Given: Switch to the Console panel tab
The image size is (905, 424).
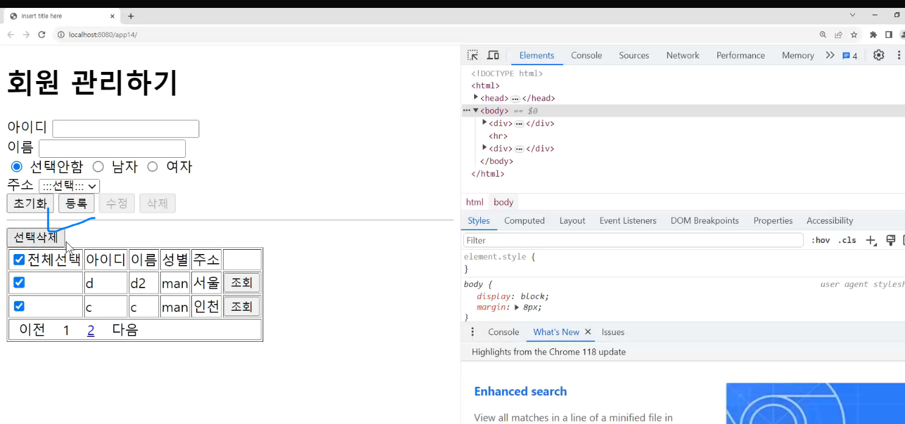Looking at the screenshot, I should (586, 55).
